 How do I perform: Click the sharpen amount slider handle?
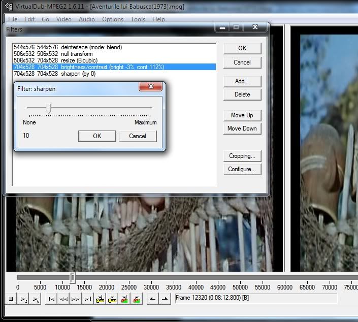[x=49, y=108]
